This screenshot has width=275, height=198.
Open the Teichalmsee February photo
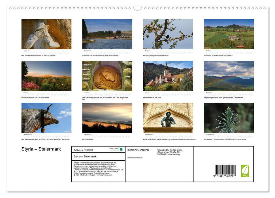click(107, 34)
